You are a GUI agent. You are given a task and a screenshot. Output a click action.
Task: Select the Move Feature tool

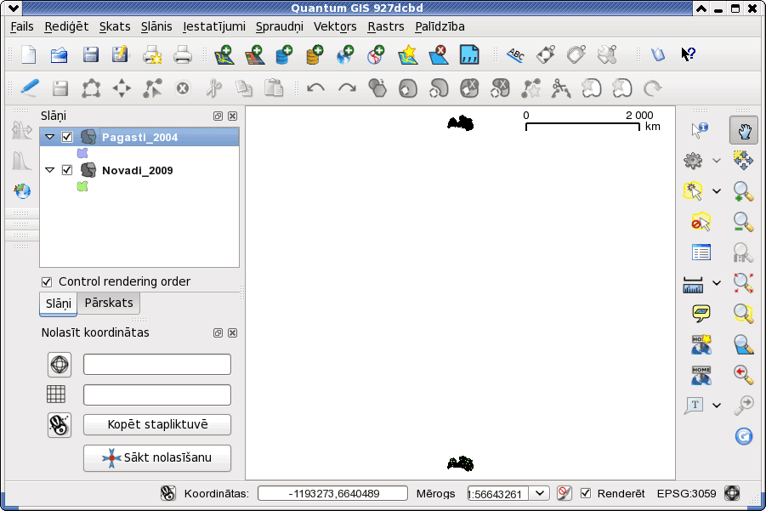(122, 88)
